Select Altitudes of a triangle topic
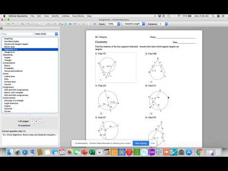 [14, 101]
